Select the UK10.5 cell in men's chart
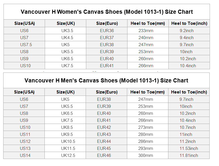 [68, 141]
